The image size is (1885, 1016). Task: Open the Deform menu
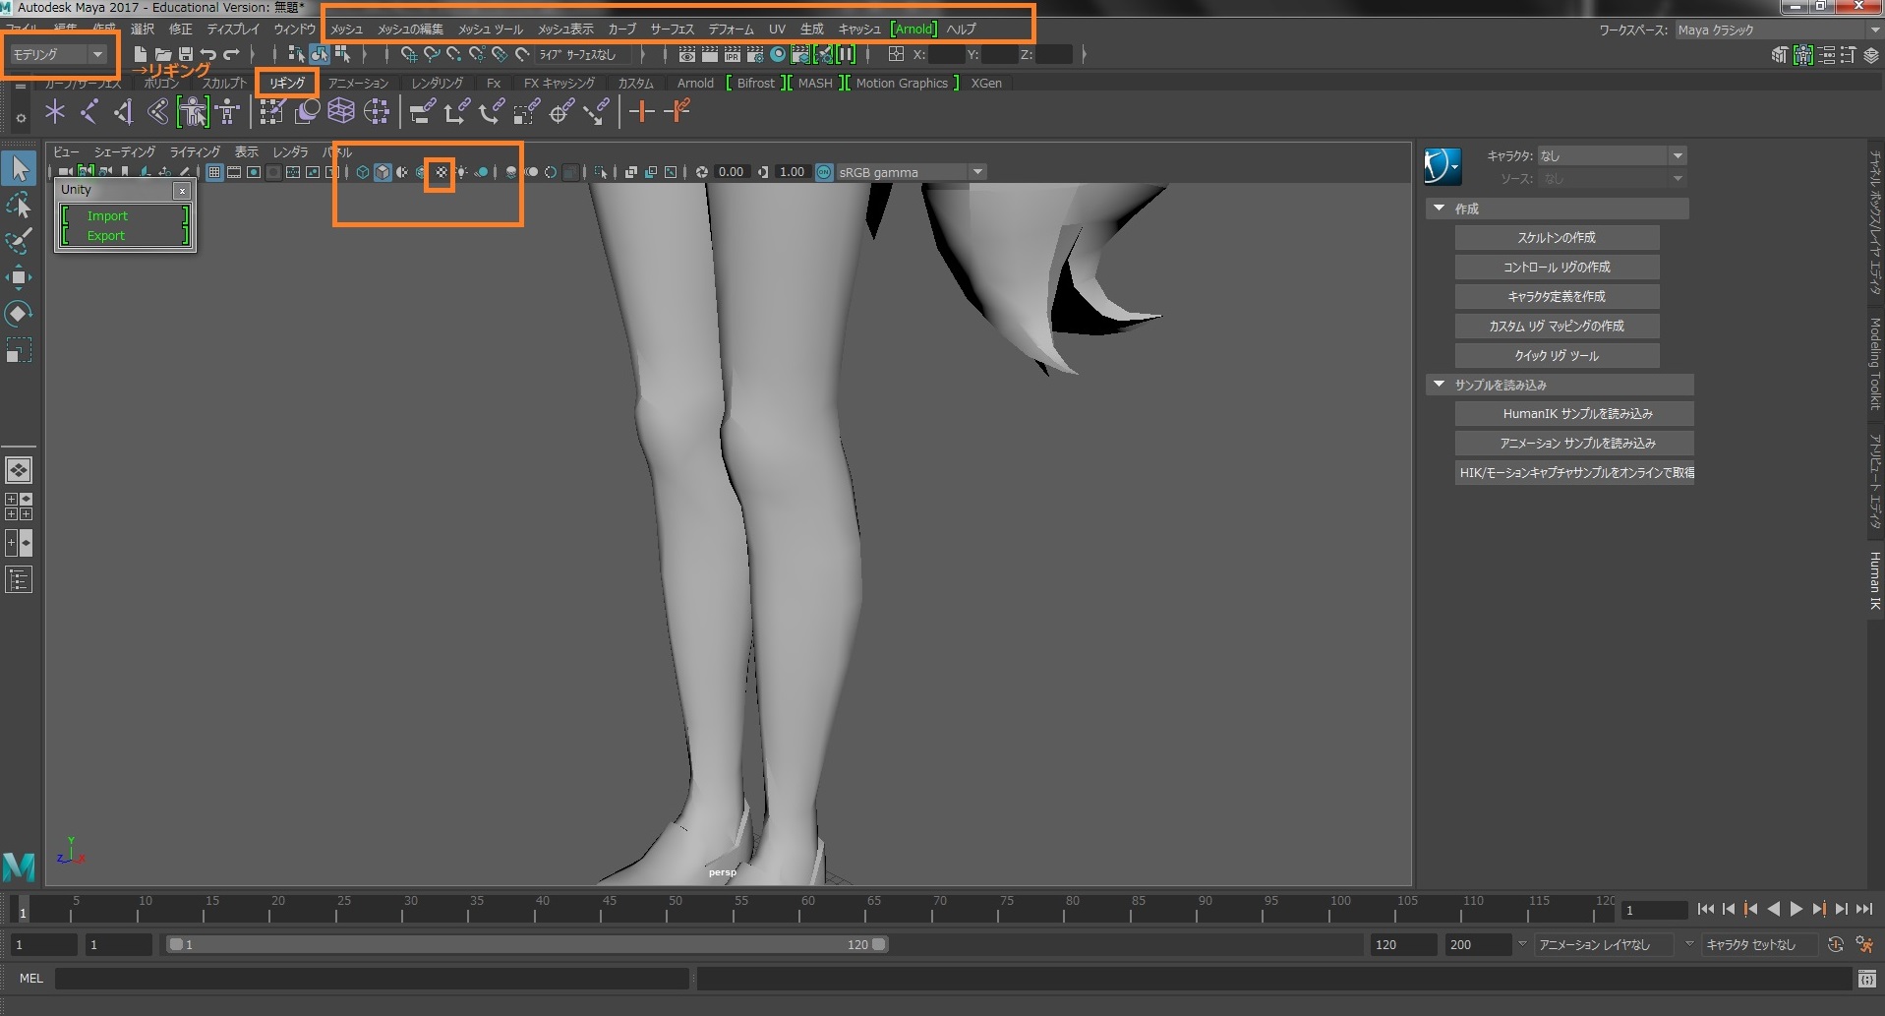pos(731,30)
